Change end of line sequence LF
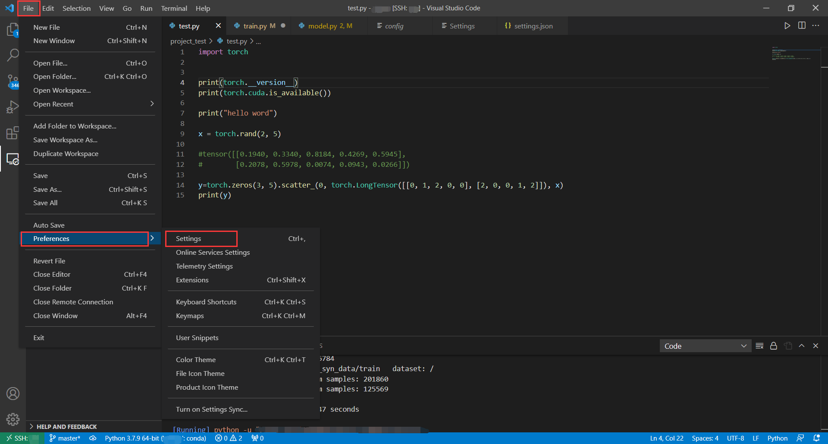This screenshot has width=828, height=444. click(x=756, y=438)
